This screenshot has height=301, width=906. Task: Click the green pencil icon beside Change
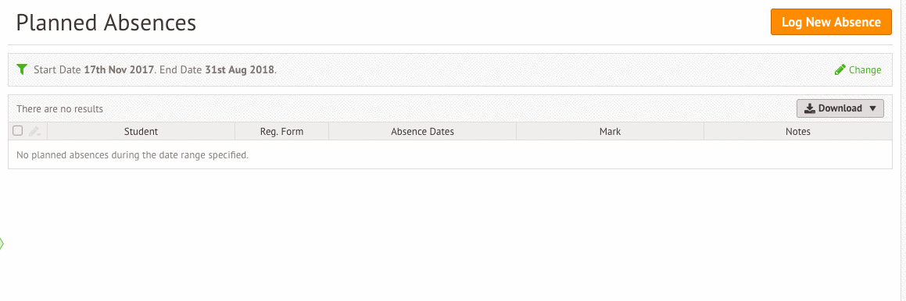click(x=840, y=69)
